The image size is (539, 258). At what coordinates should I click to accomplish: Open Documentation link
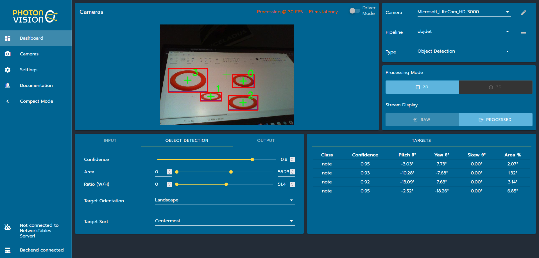pos(36,86)
